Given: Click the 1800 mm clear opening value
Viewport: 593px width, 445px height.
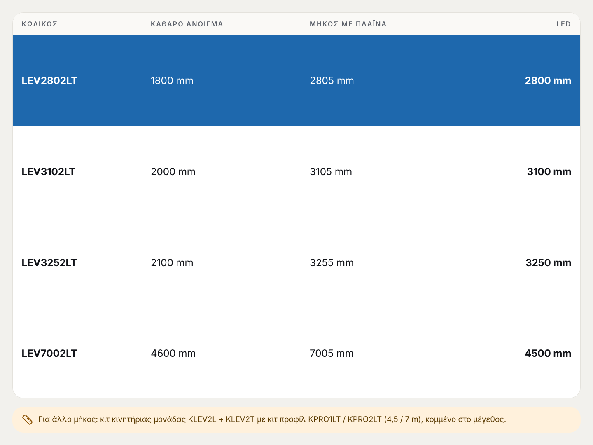Looking at the screenshot, I should click(172, 80).
